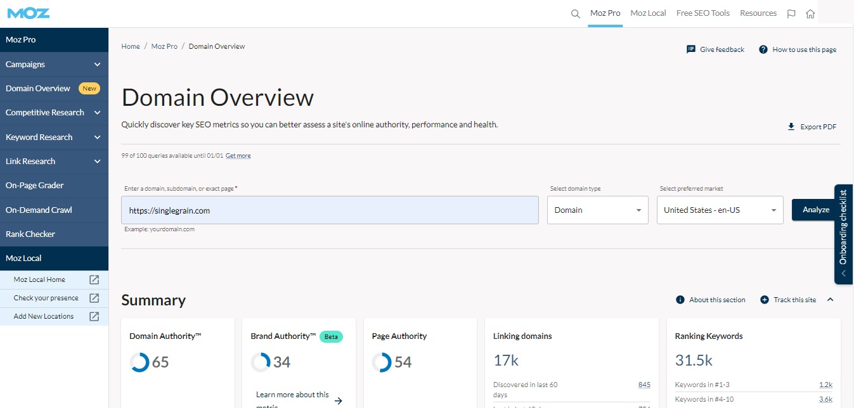Collapse the Summary section with the chevron

(x=831, y=300)
